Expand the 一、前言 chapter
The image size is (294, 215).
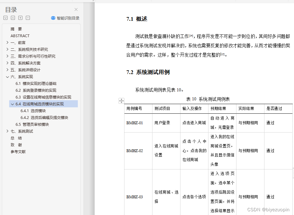[x=7, y=42]
